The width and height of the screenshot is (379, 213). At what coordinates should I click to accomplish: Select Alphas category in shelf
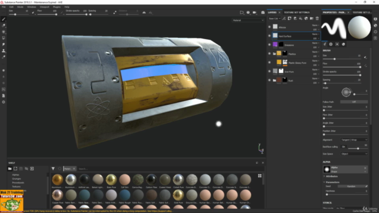pos(16,175)
